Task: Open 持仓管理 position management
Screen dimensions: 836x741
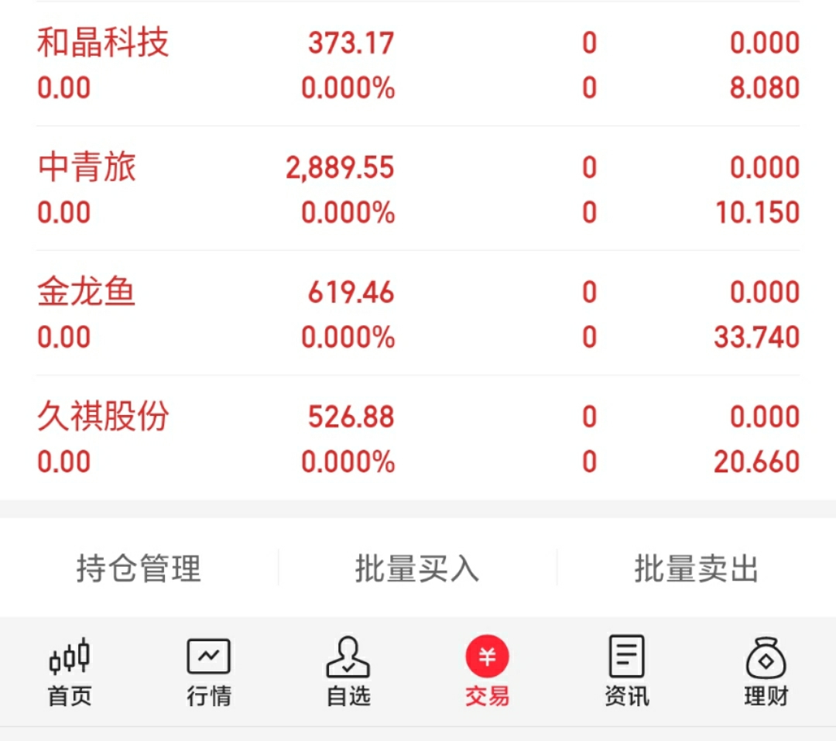Action: tap(139, 568)
